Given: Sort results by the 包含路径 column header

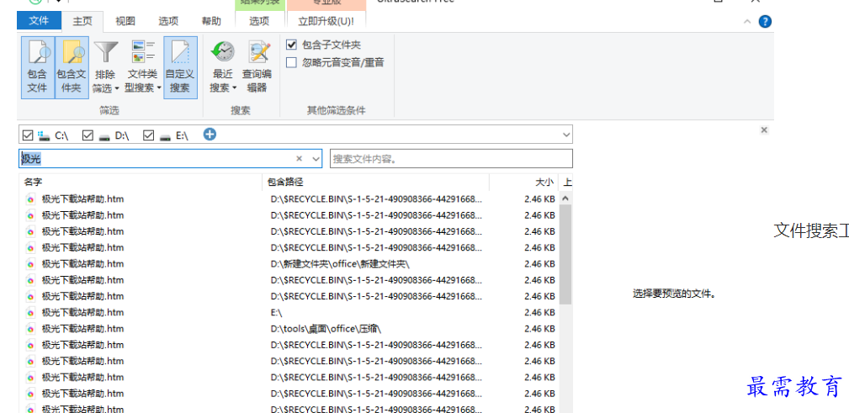Looking at the screenshot, I should (x=376, y=183).
